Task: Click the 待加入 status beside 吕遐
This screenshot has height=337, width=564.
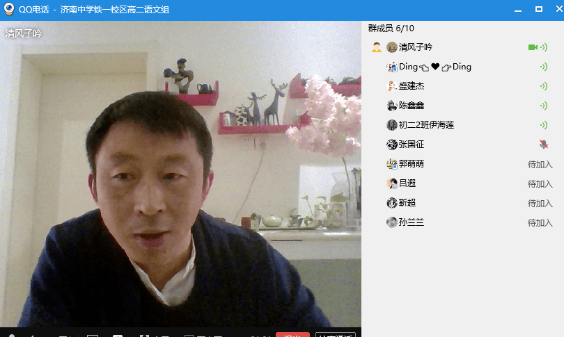Action: [540, 183]
